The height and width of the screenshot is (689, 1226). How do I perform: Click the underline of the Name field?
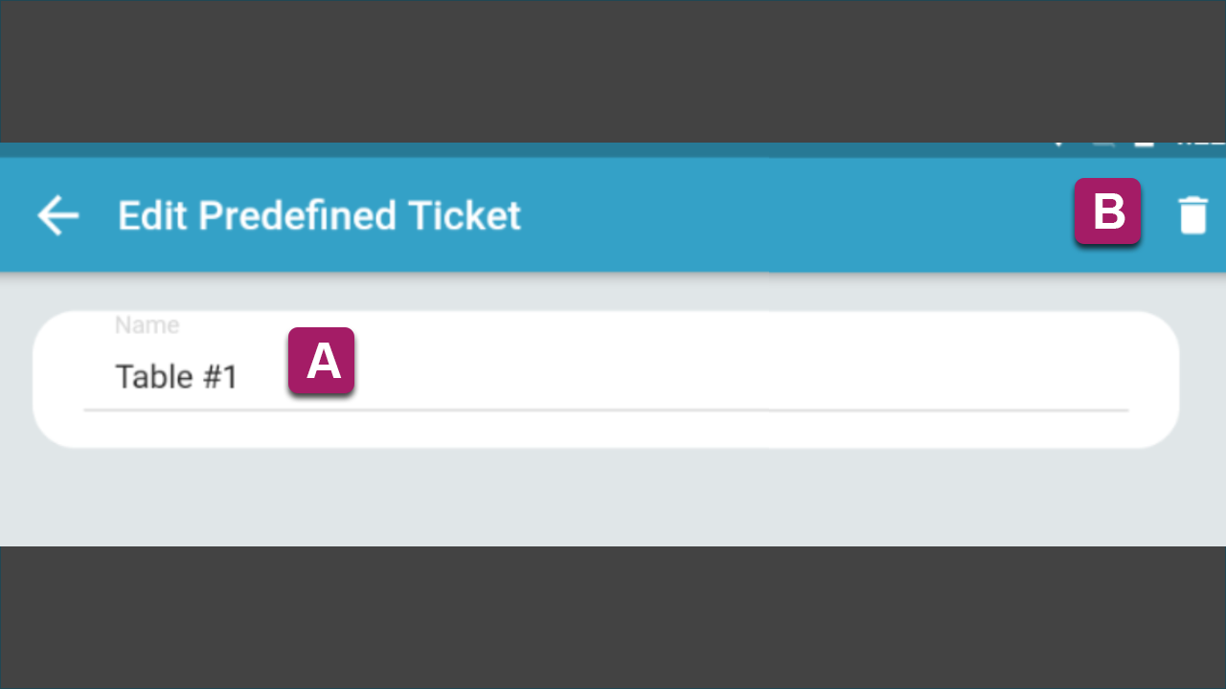(605, 411)
